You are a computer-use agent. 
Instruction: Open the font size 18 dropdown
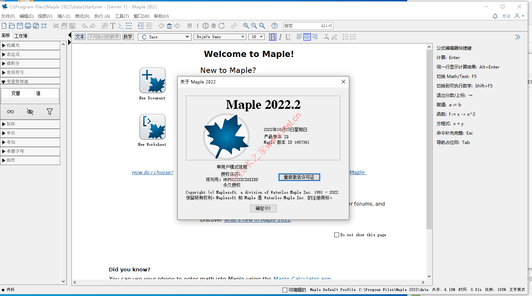click(256, 37)
